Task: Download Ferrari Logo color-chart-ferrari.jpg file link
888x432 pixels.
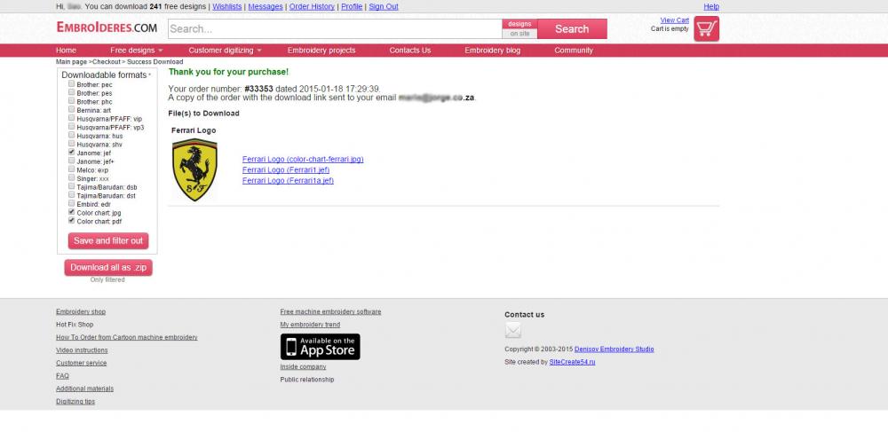Action: (x=303, y=160)
